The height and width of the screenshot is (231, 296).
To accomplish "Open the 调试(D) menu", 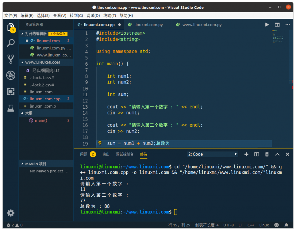I will click(x=93, y=16).
